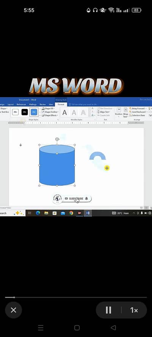Open the Position layout icon

tap(119, 112)
